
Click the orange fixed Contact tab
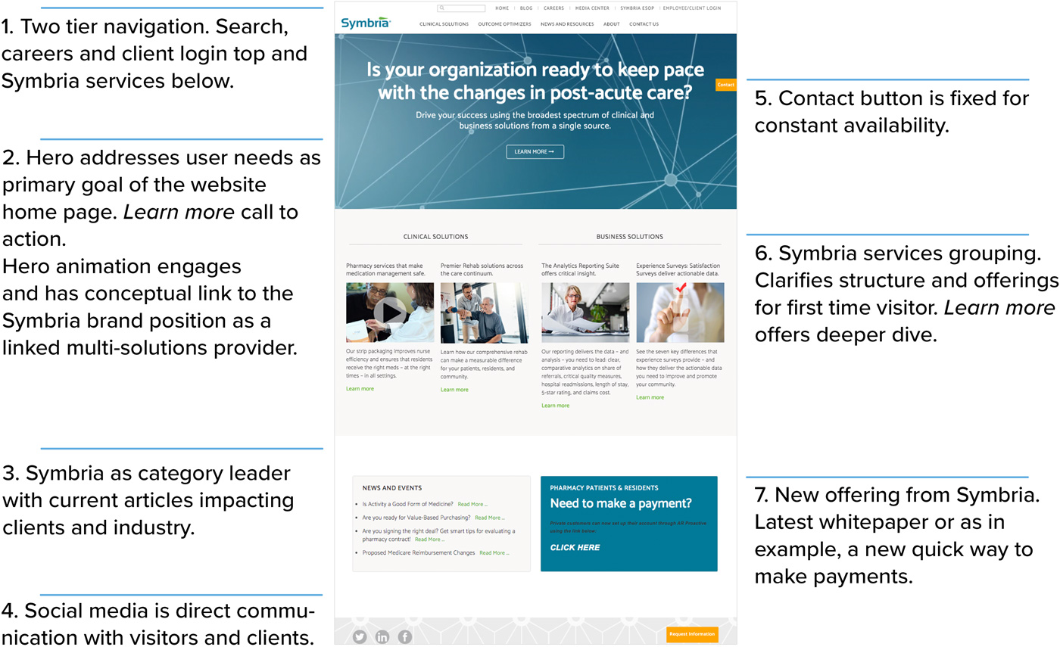(x=725, y=85)
